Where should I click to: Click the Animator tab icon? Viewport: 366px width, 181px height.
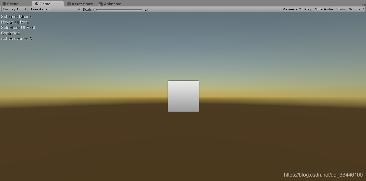(101, 4)
